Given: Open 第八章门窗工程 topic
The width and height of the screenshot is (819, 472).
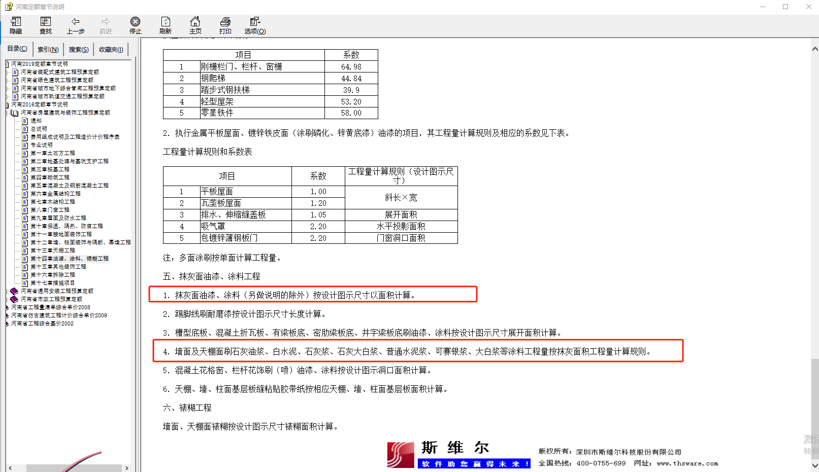Looking at the screenshot, I should tap(50, 210).
